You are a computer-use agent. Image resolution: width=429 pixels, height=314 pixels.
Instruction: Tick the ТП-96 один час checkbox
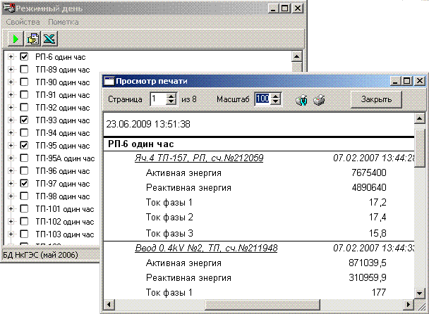click(x=24, y=170)
